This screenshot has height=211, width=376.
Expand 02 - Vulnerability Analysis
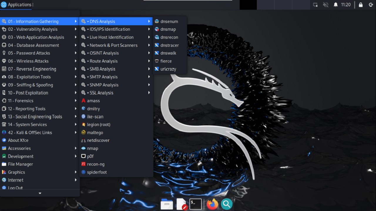40,29
